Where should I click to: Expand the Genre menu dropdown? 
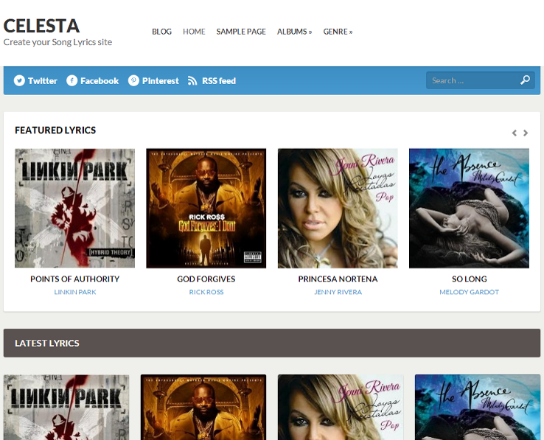[338, 32]
